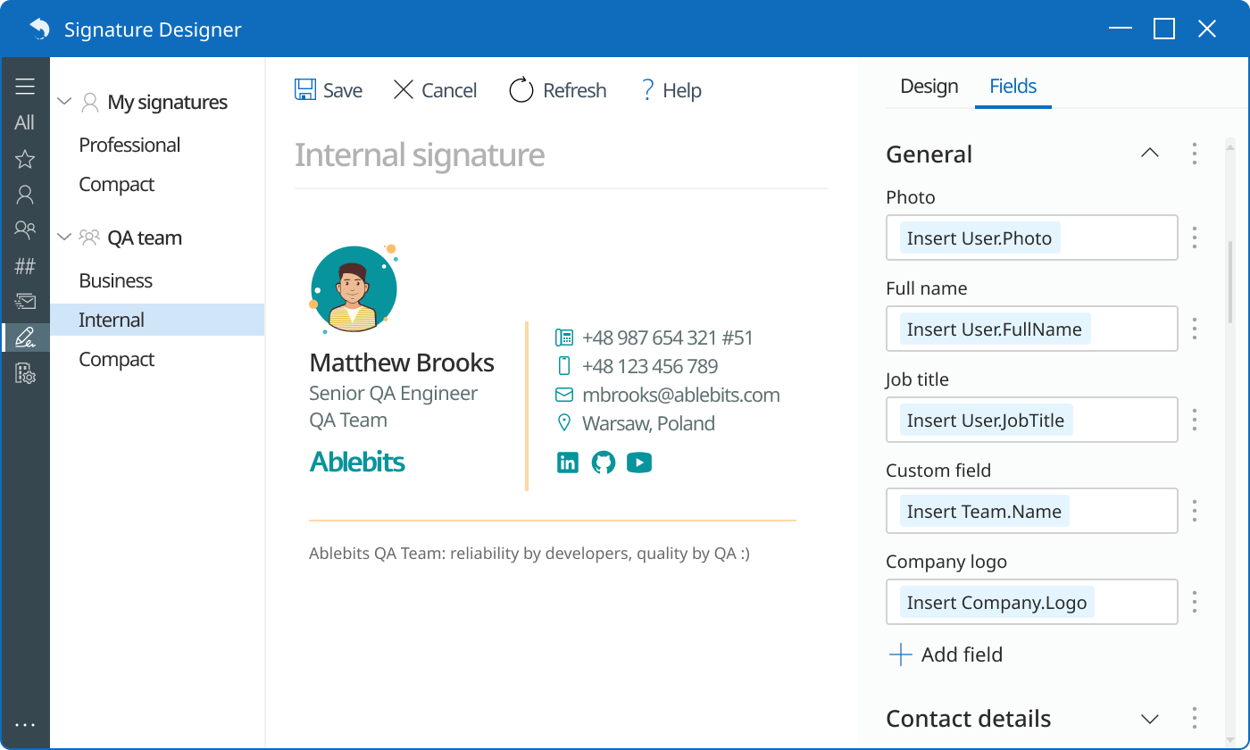1250x750 pixels.
Task: Collapse the QA team group
Action: pos(63,237)
